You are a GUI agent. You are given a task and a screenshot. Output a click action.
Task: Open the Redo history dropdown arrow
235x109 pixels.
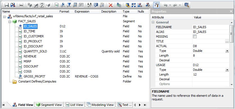click(x=180, y=5)
